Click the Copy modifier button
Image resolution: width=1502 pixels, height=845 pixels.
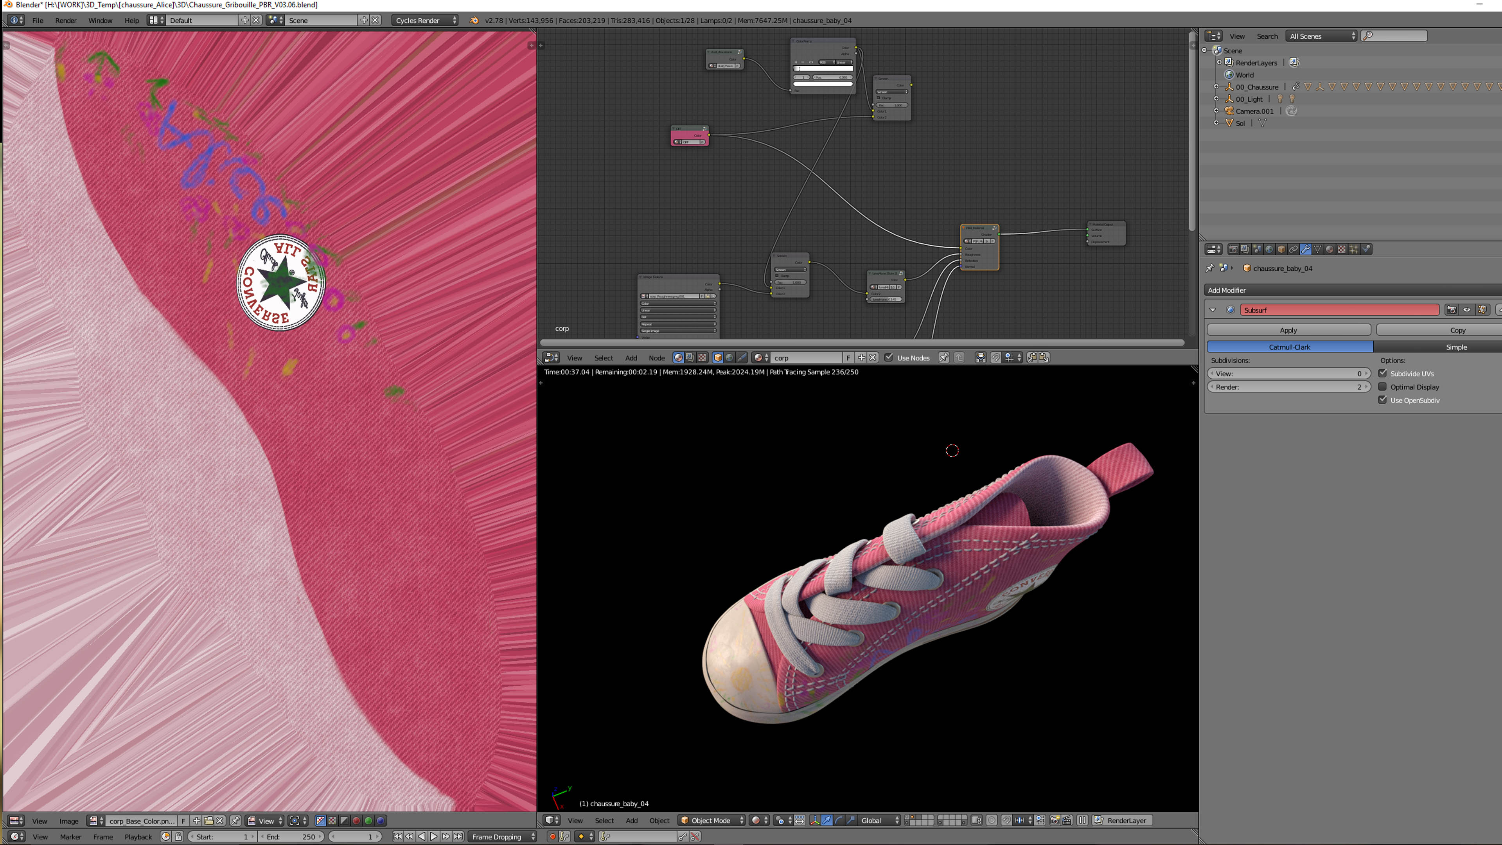click(1439, 329)
